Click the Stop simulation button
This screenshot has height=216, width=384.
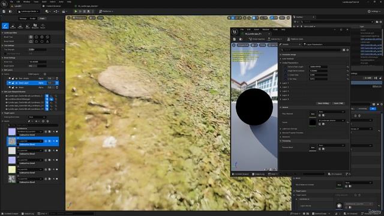click(x=85, y=11)
